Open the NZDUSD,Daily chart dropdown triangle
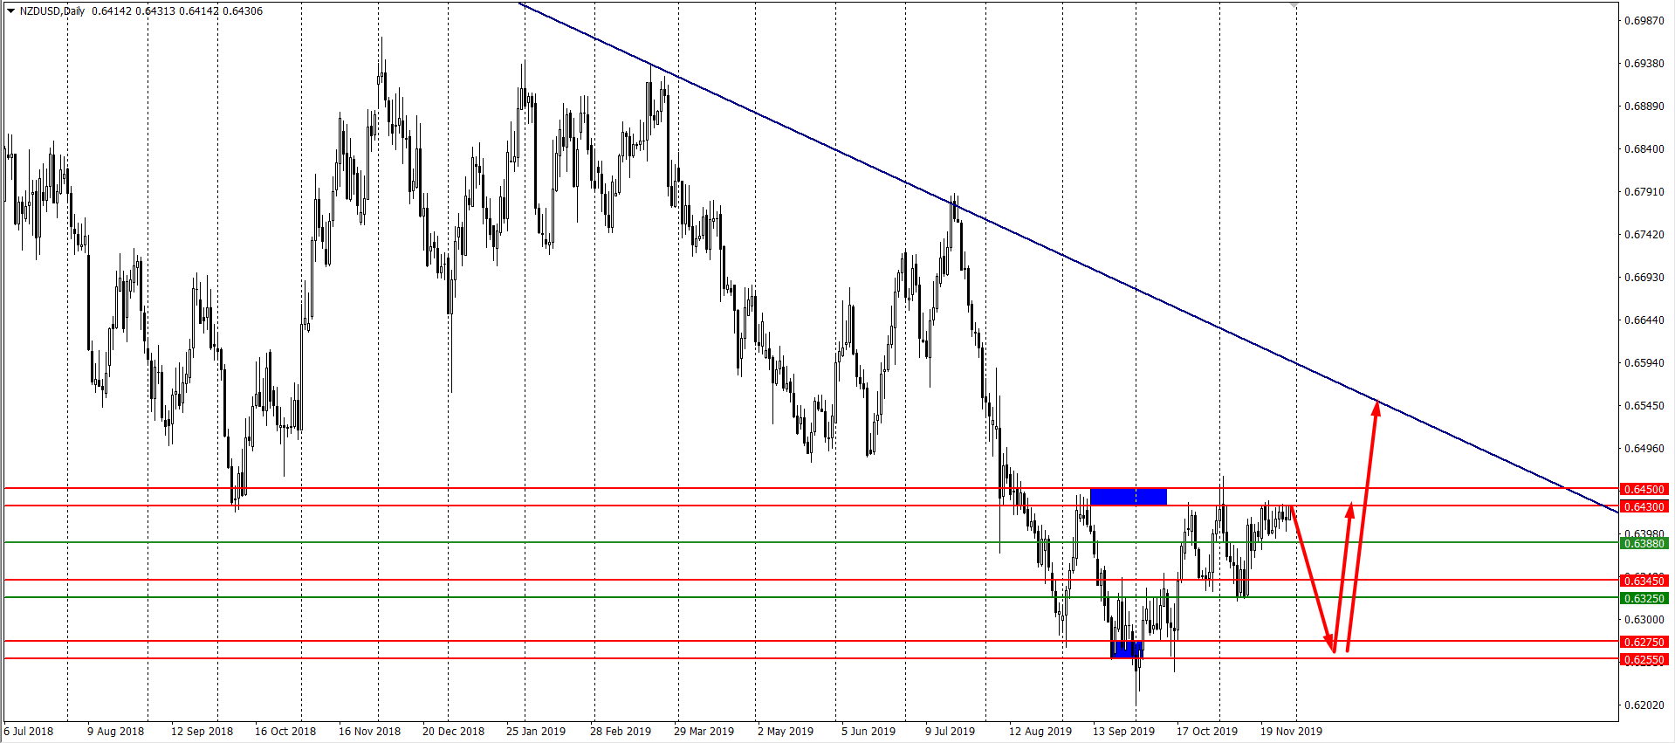1675x743 pixels. tap(10, 11)
